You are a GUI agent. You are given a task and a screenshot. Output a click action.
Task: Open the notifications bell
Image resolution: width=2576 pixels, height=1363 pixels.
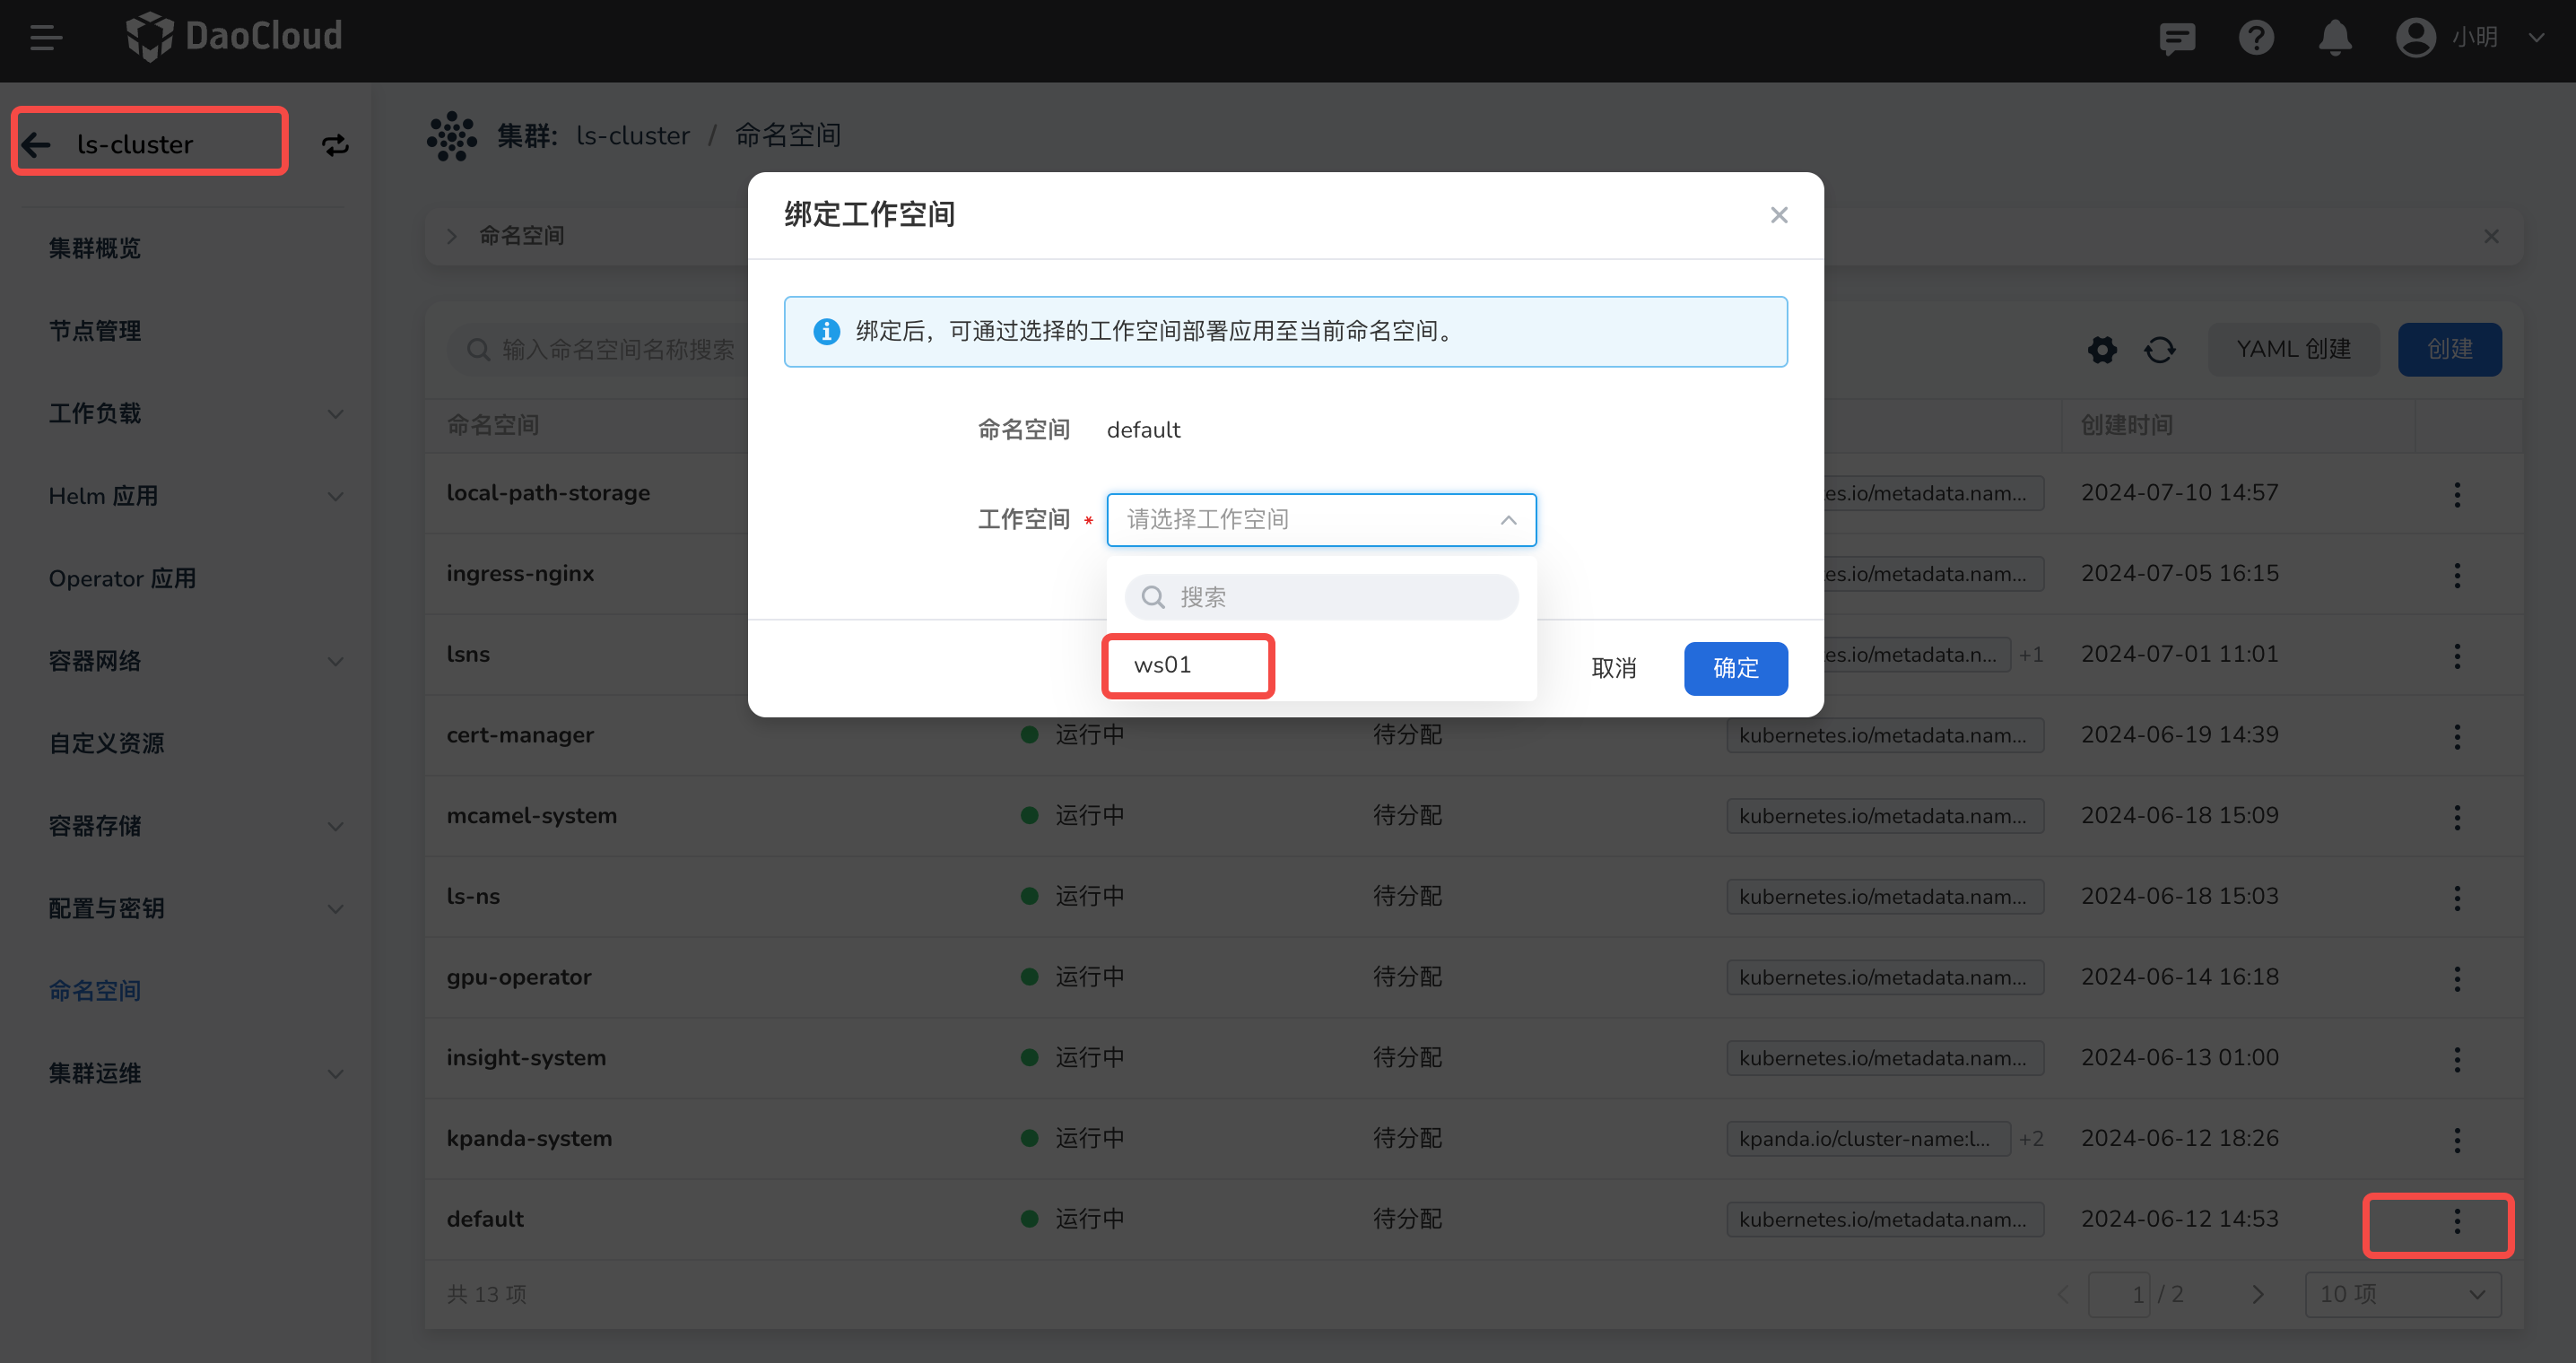click(x=2335, y=38)
